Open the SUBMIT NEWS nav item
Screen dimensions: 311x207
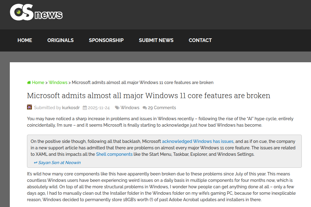(156, 40)
